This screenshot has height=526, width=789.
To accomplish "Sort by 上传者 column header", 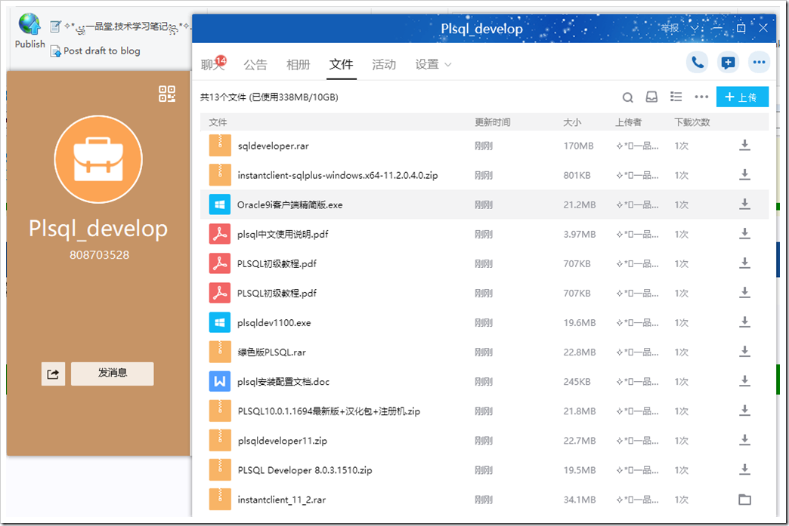I will click(629, 122).
